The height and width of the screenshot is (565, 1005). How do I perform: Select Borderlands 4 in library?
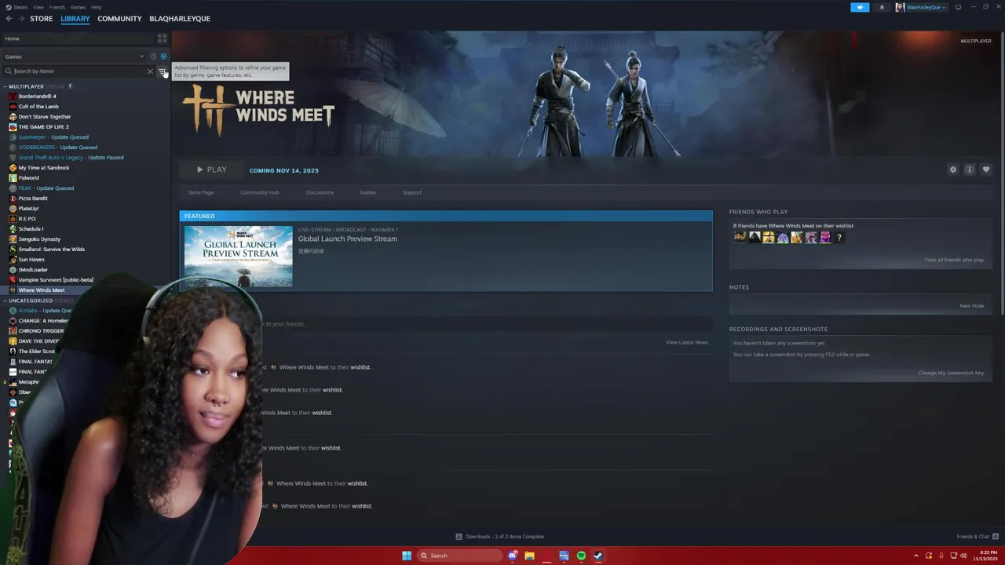[37, 97]
